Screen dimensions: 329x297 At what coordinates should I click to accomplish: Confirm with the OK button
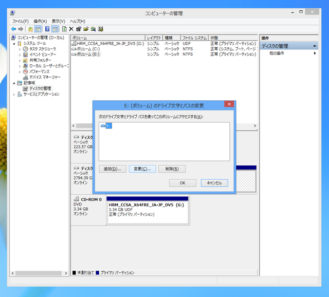tap(183, 183)
